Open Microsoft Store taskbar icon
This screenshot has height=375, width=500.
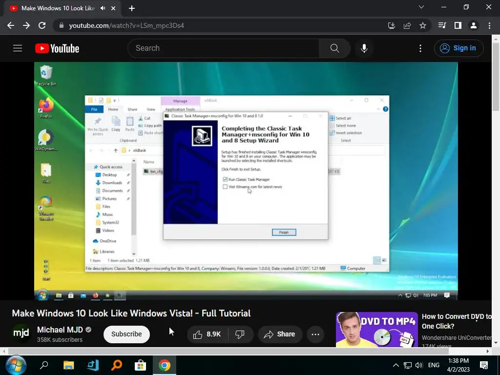click(x=140, y=365)
